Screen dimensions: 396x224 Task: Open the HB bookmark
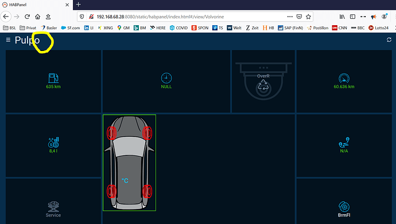pyautogui.click(x=268, y=27)
